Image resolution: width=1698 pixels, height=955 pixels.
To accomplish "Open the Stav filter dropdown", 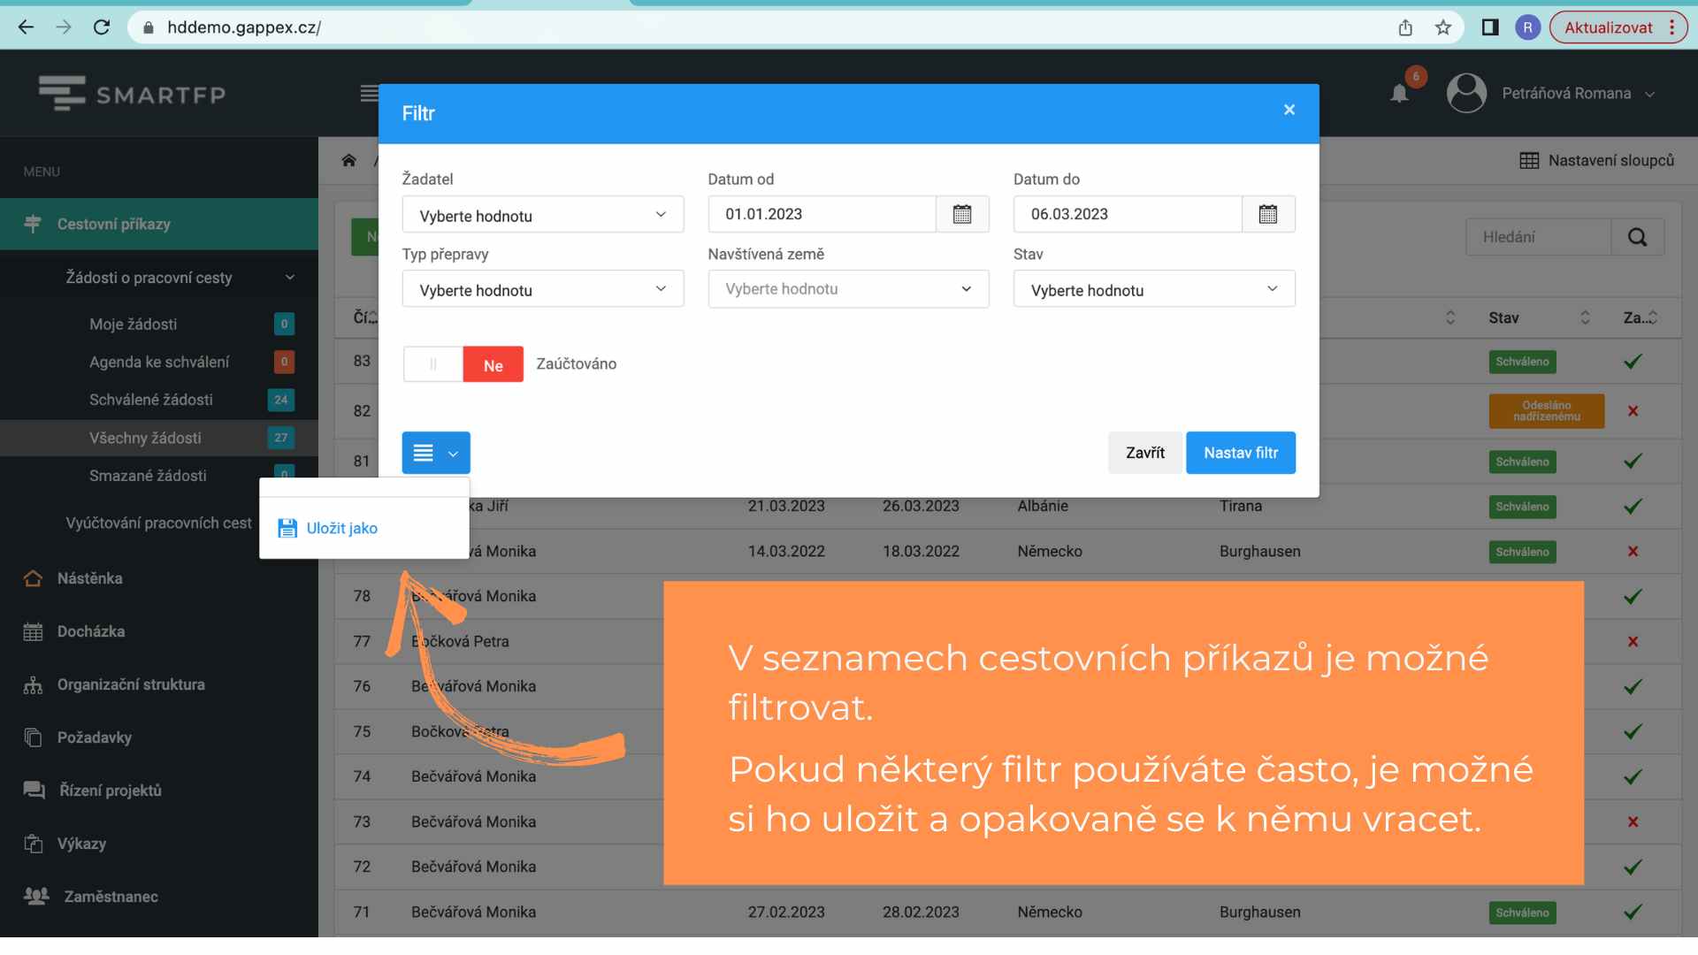I will (1153, 289).
